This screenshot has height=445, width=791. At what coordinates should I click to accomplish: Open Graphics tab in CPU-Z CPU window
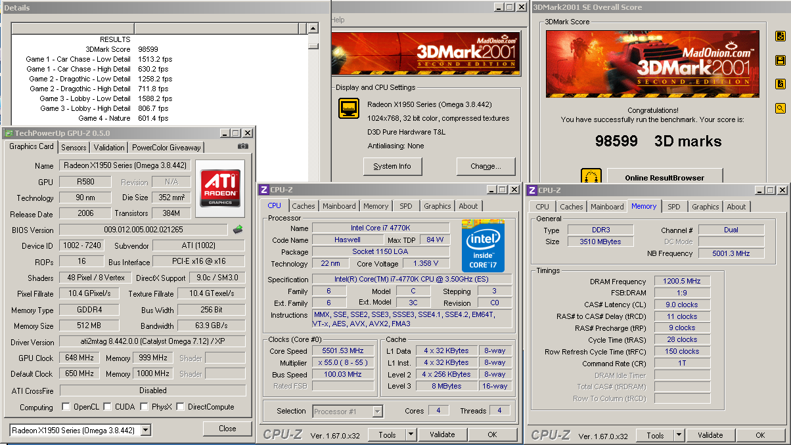[438, 206]
